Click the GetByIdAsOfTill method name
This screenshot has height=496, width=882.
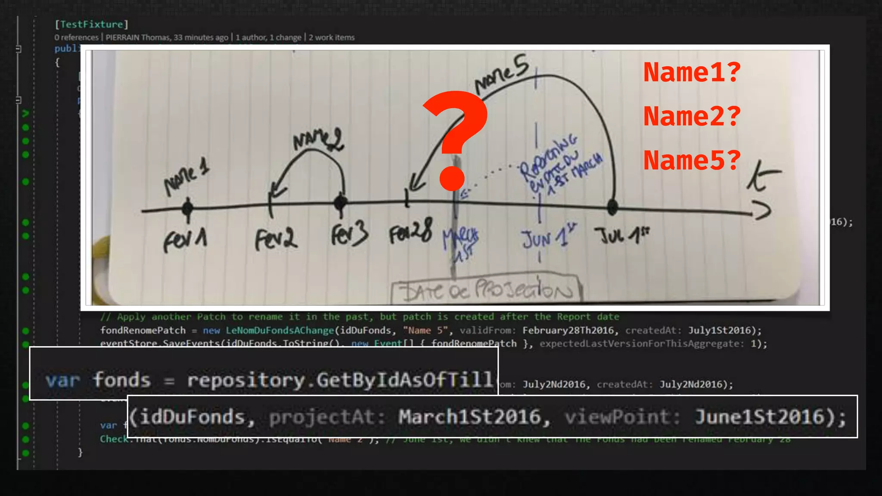405,380
